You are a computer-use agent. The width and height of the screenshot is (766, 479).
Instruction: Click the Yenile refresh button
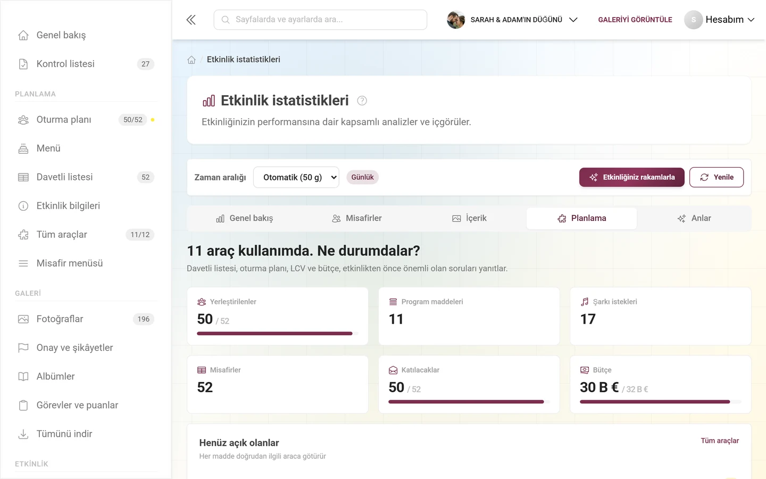tap(717, 177)
